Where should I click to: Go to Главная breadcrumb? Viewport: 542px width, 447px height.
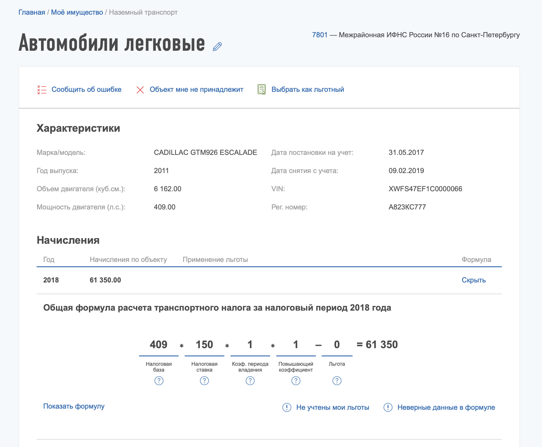[32, 12]
